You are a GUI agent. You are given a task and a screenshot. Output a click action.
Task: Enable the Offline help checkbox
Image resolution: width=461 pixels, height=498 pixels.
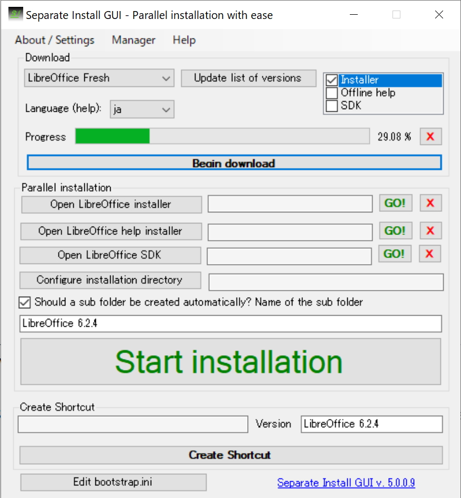click(331, 93)
